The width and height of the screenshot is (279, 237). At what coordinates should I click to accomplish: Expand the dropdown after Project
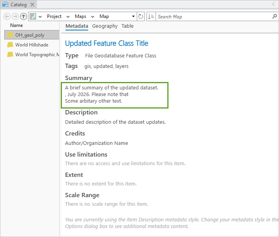point(68,17)
